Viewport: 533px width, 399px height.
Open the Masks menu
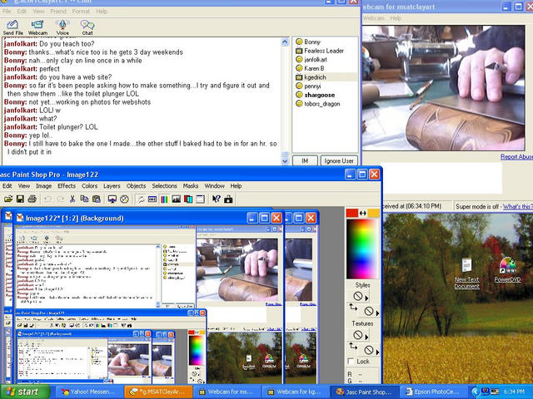191,186
